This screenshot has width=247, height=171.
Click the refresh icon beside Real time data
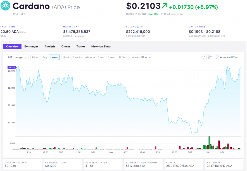162,14
